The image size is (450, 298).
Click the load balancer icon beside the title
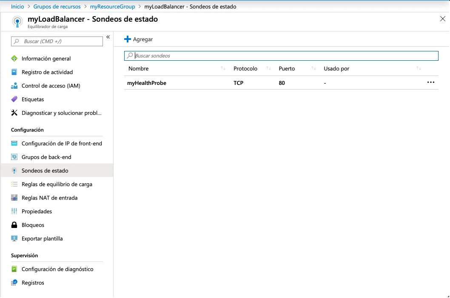[17, 22]
